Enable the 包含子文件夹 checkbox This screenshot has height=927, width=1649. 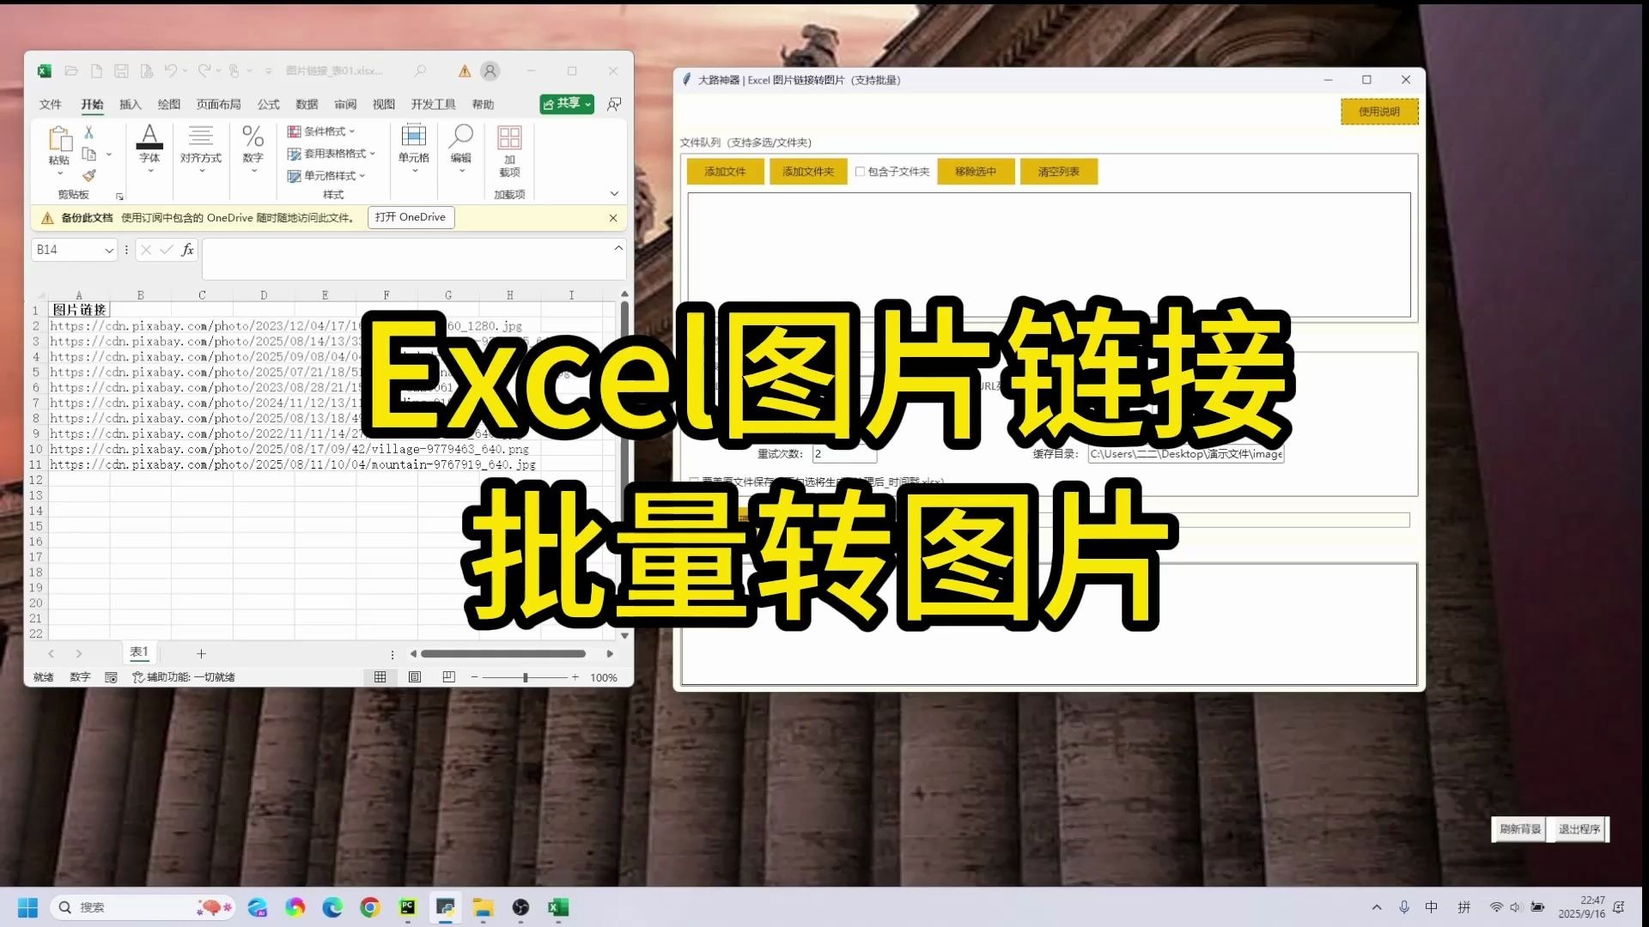(x=861, y=171)
